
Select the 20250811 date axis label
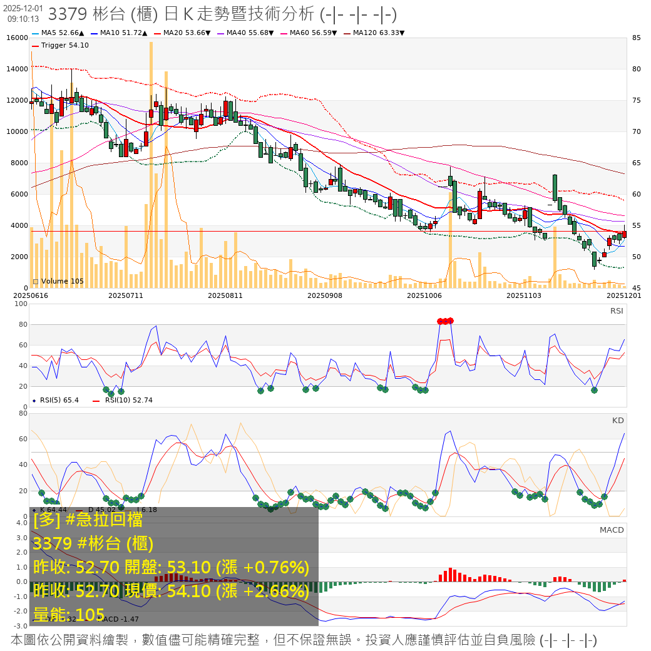[225, 295]
